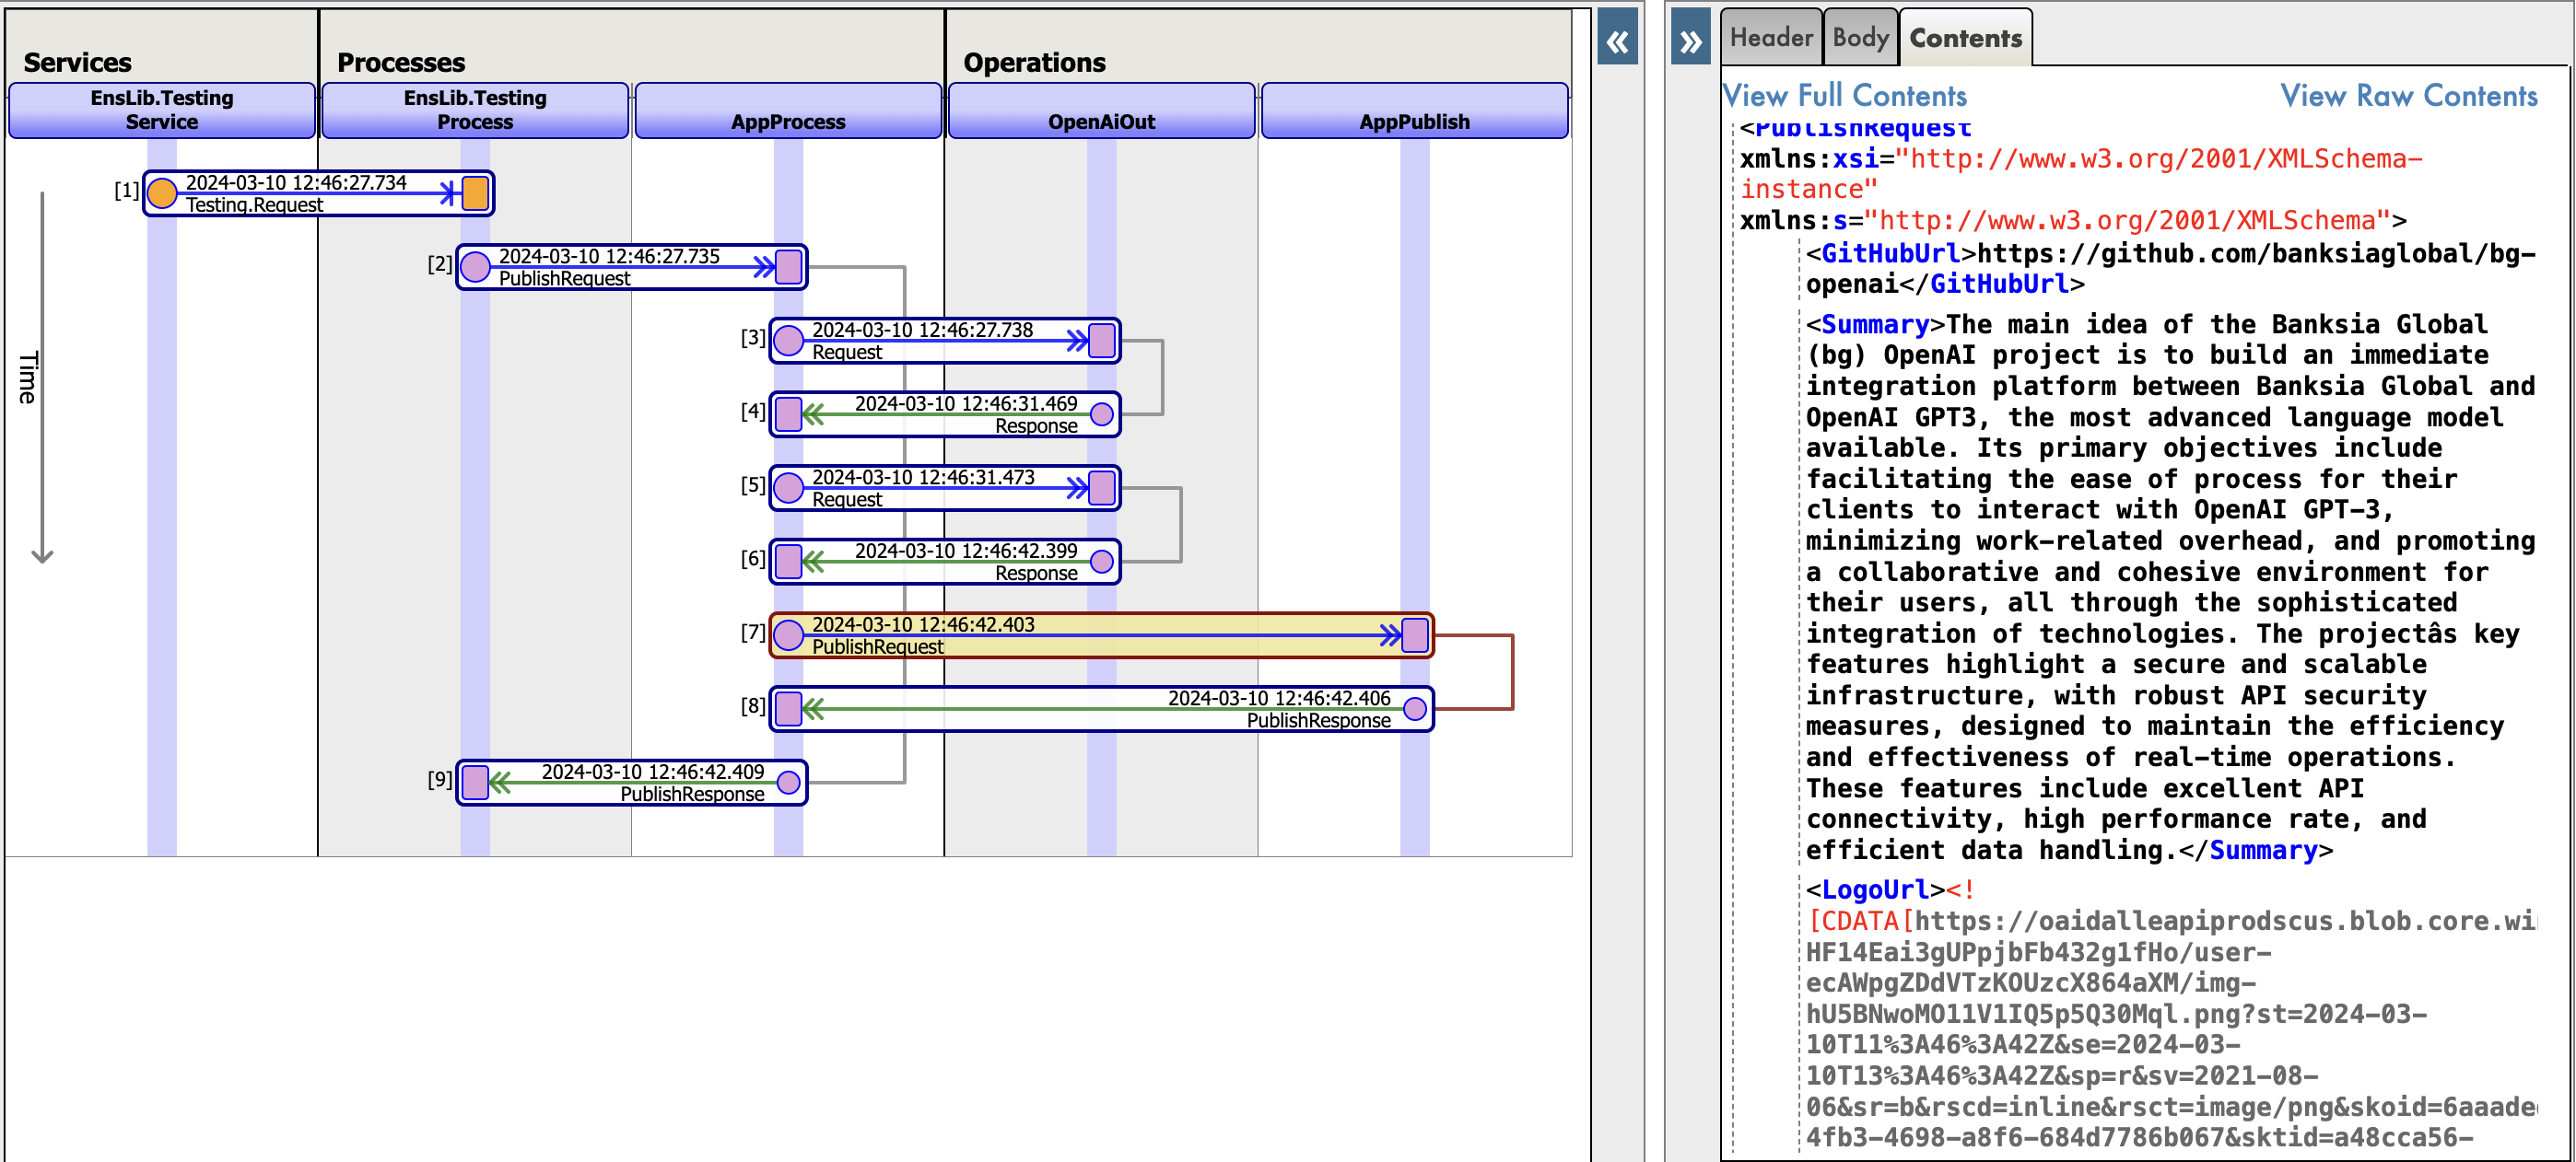Switch to the Header tab
Image resolution: width=2576 pixels, height=1162 pixels.
click(1770, 38)
